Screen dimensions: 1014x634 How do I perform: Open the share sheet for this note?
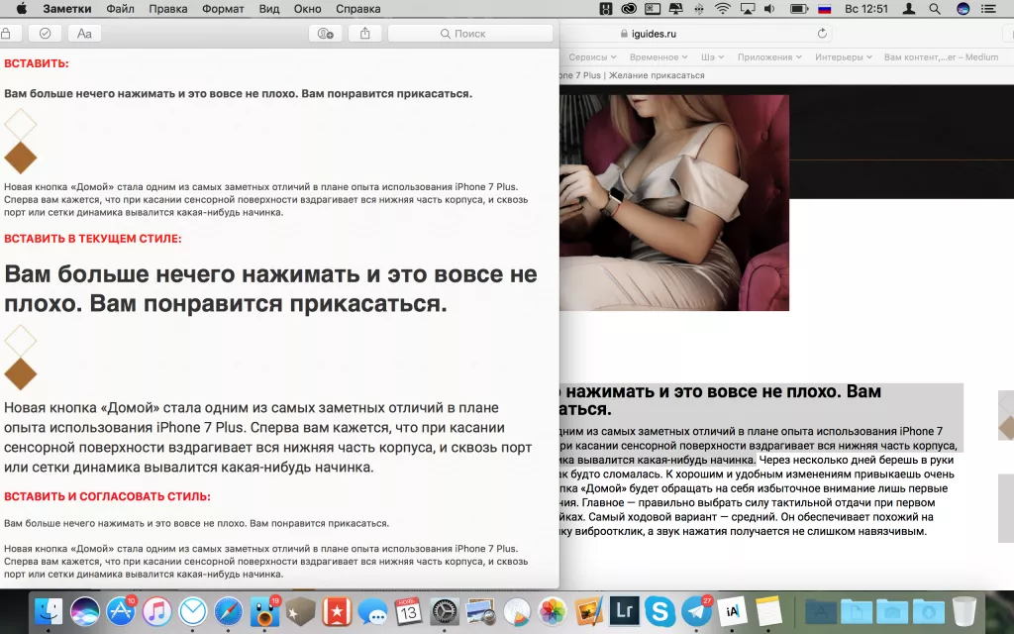364,33
